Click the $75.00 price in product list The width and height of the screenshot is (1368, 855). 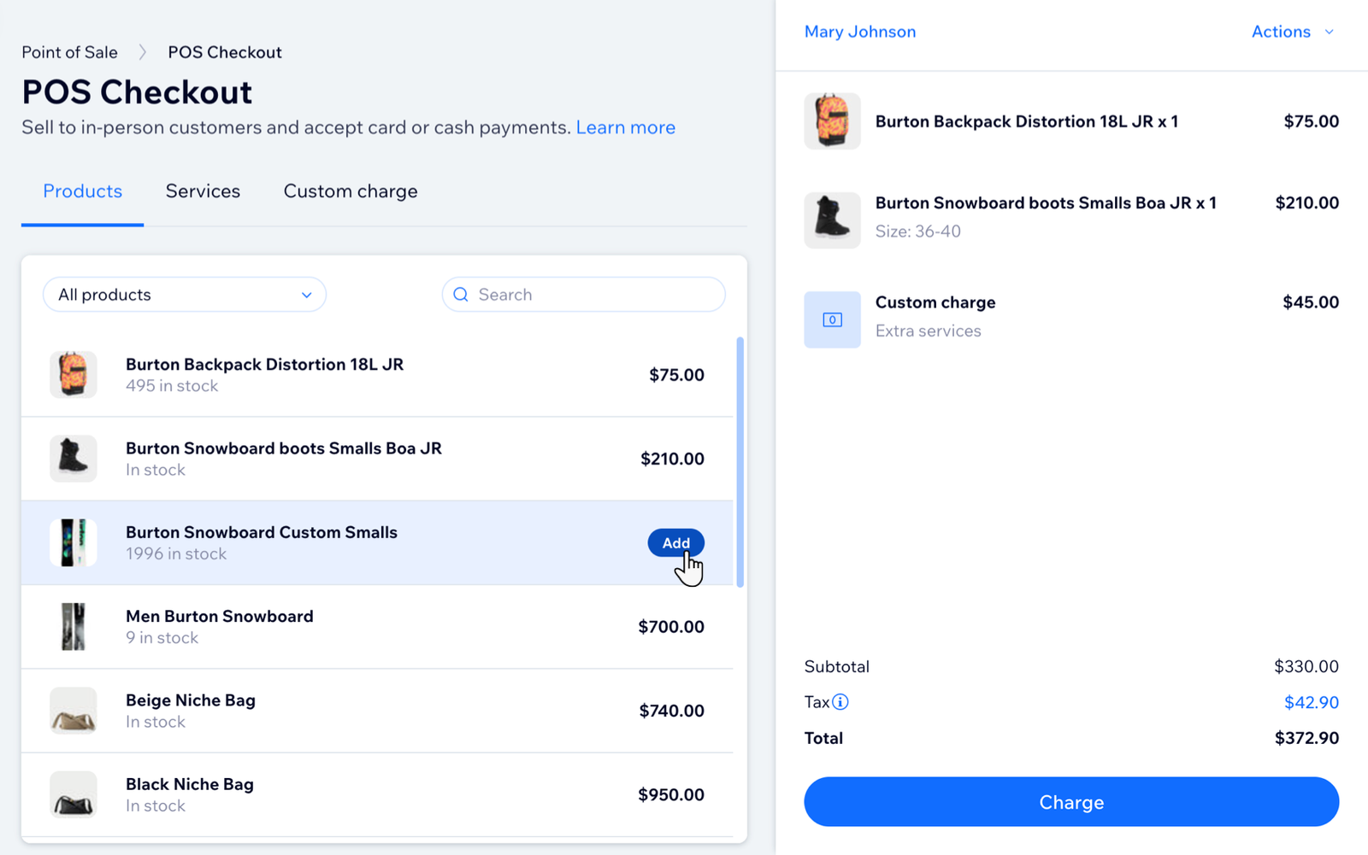(x=676, y=375)
